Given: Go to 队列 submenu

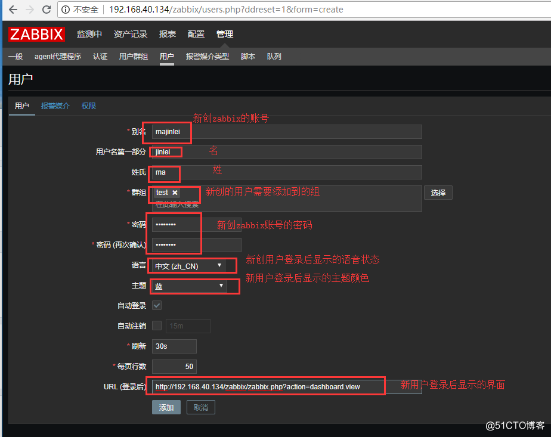Looking at the screenshot, I should (x=274, y=56).
